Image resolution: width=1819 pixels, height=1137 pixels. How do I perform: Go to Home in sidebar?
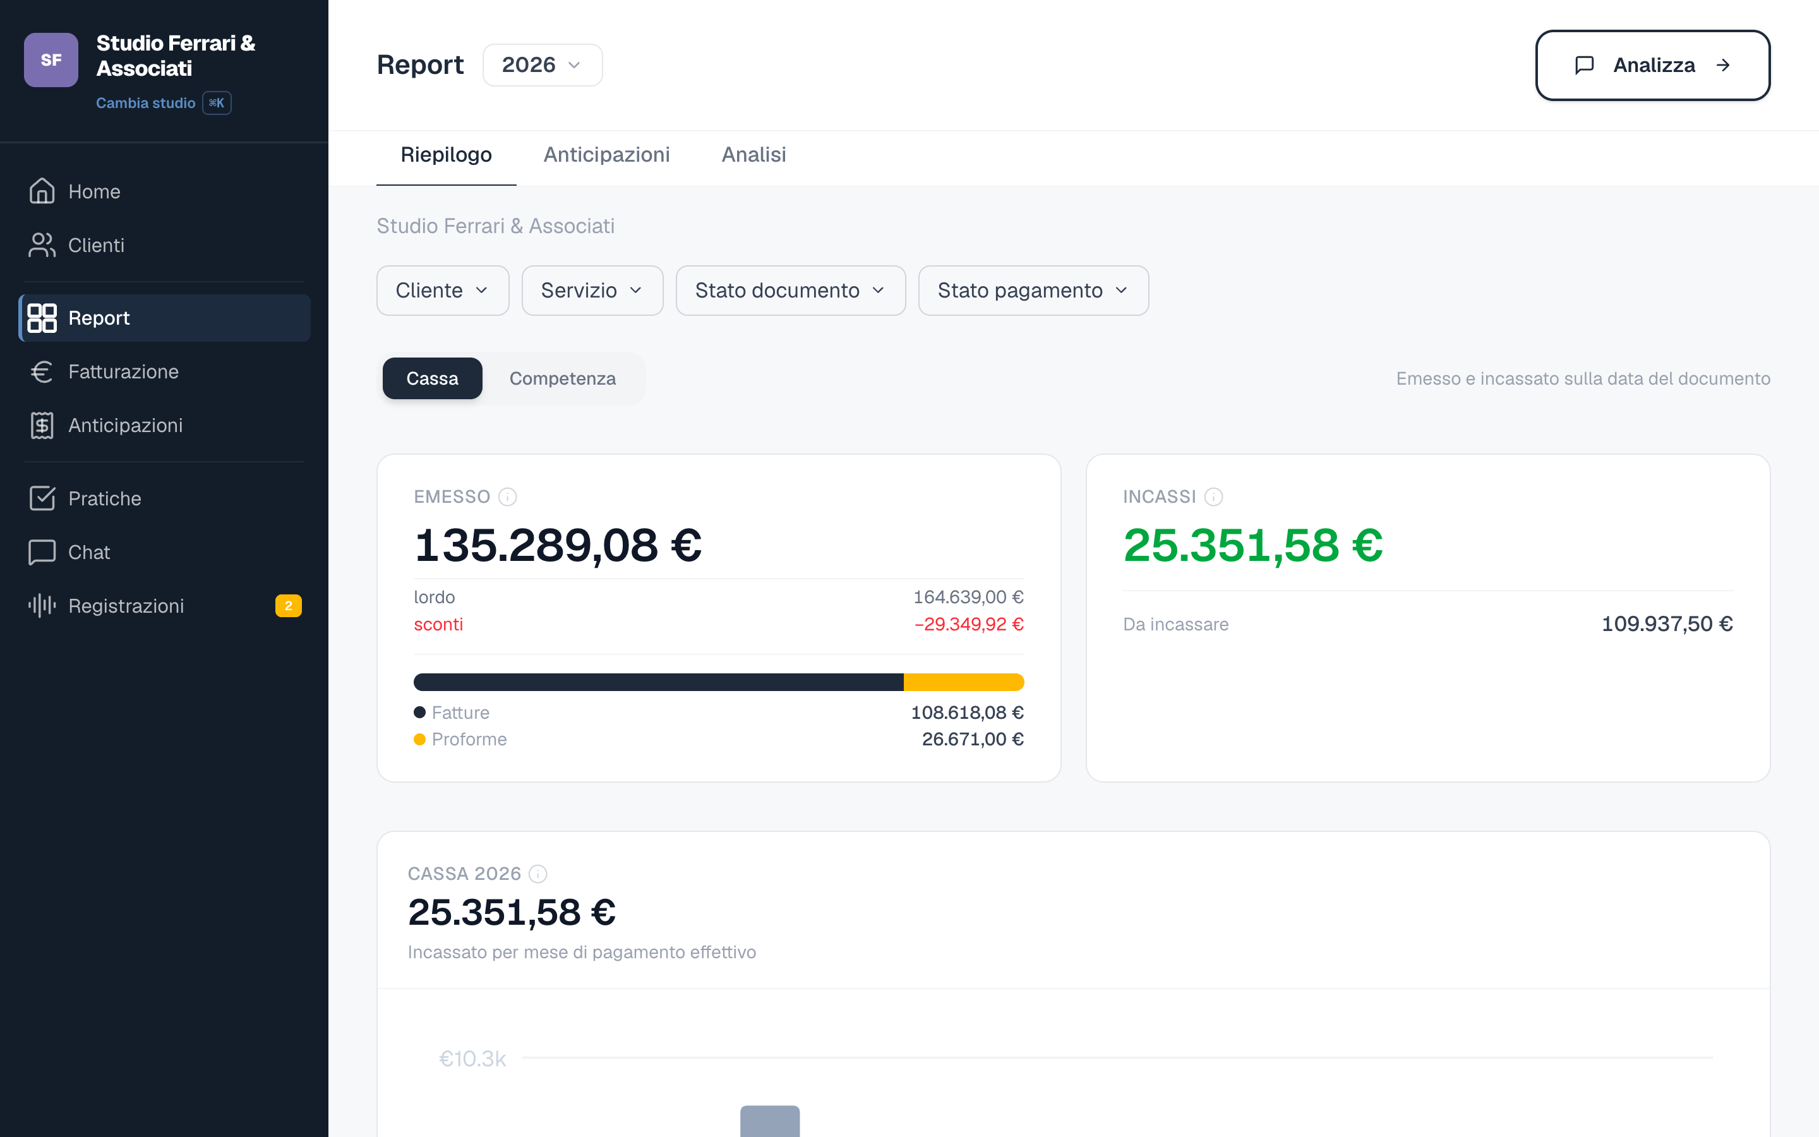point(165,192)
